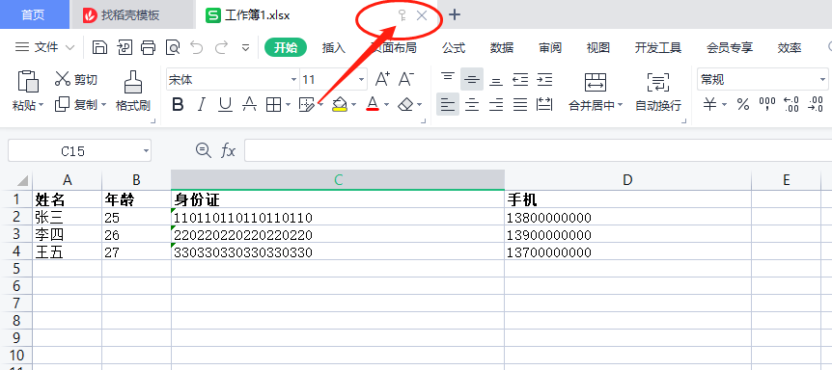
Task: Align text right
Action: pos(495,104)
